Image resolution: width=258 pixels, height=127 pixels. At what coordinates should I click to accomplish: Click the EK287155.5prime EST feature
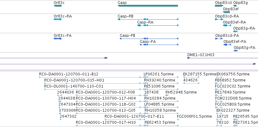pos(191,77)
